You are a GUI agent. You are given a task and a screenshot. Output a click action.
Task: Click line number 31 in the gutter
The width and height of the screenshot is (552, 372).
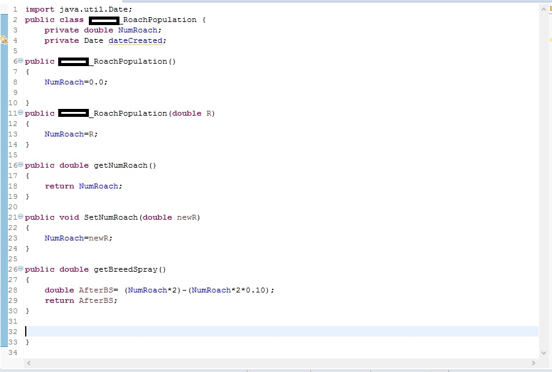(x=13, y=321)
